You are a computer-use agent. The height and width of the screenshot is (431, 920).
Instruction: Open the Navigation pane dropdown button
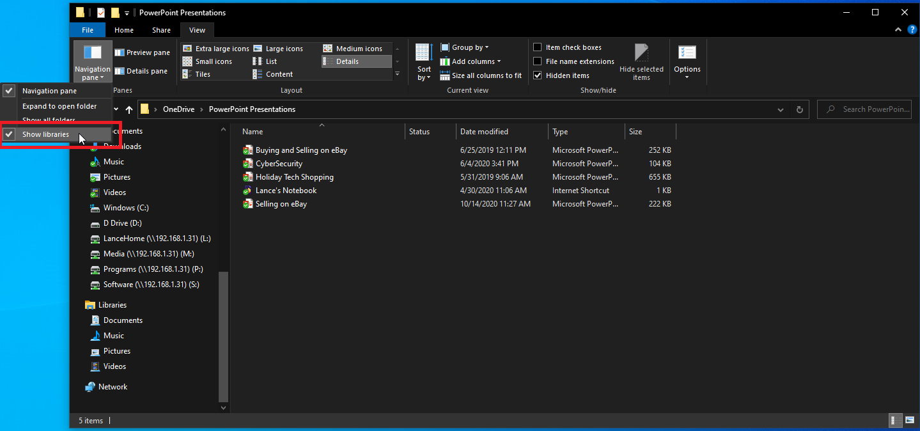(x=92, y=62)
